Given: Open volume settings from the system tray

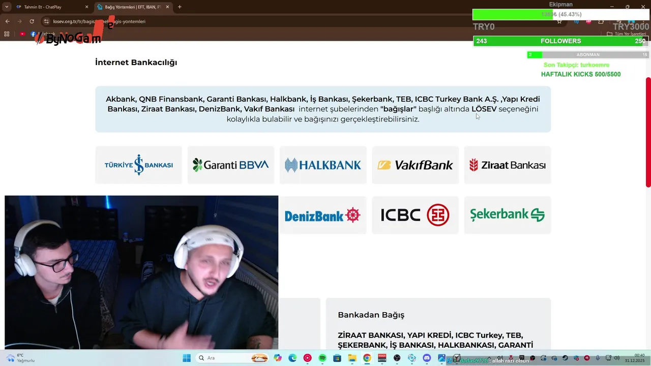Looking at the screenshot, I should (x=616, y=358).
